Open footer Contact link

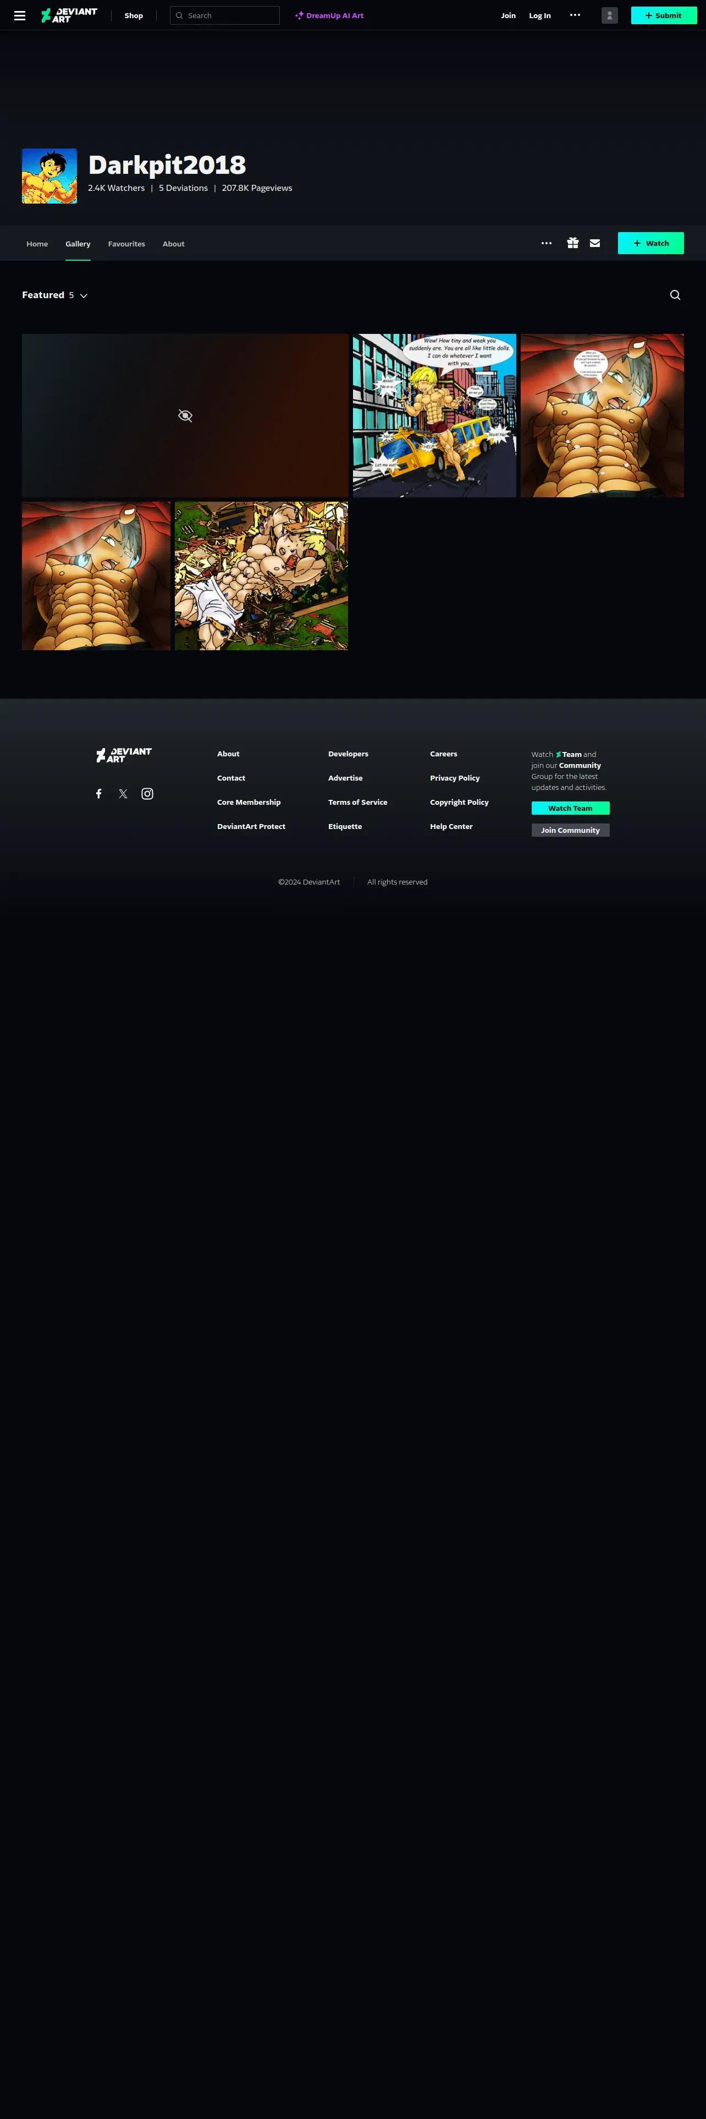coord(231,778)
